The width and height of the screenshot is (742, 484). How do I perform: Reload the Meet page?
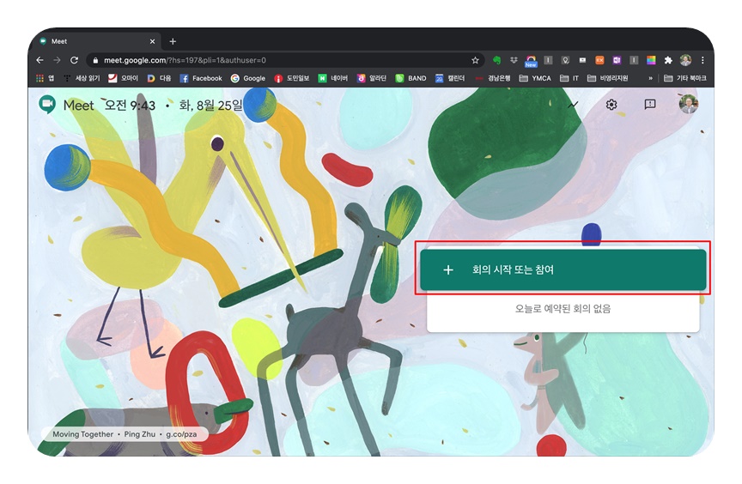click(75, 60)
